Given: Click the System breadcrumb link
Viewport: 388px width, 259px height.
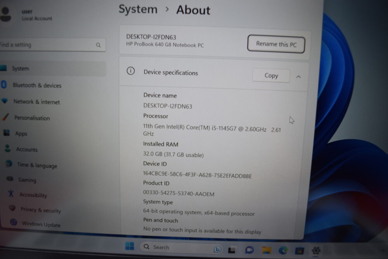Looking at the screenshot, I should [138, 9].
